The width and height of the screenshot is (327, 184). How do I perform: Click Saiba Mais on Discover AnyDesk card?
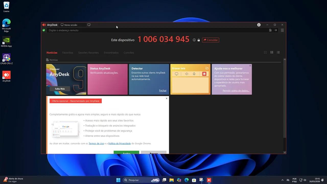60,89
